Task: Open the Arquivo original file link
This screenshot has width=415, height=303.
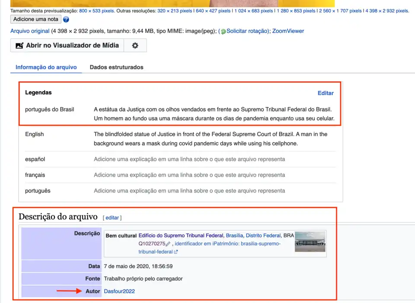Action: click(30, 31)
